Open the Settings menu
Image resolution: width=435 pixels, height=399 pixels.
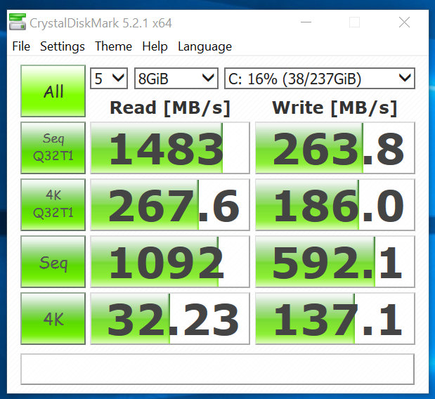coord(63,46)
